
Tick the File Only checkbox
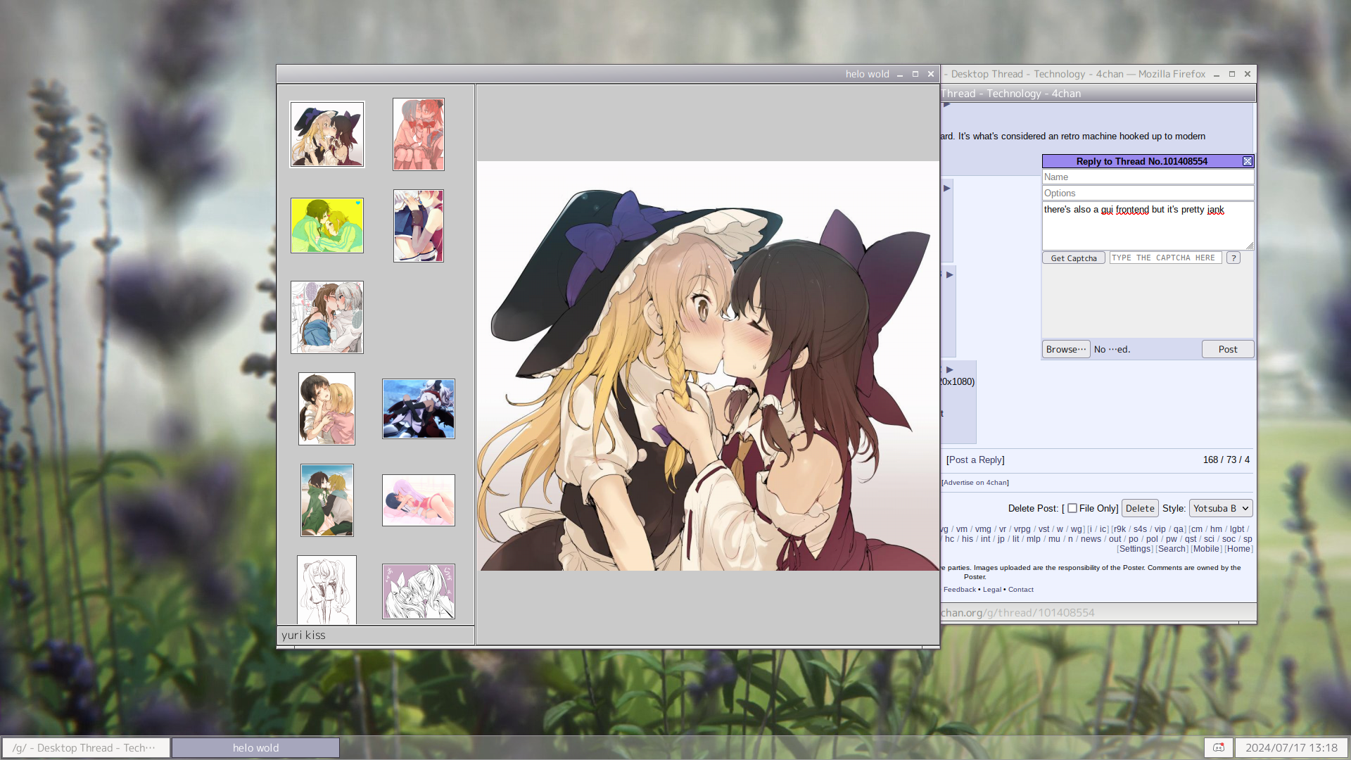[1072, 508]
